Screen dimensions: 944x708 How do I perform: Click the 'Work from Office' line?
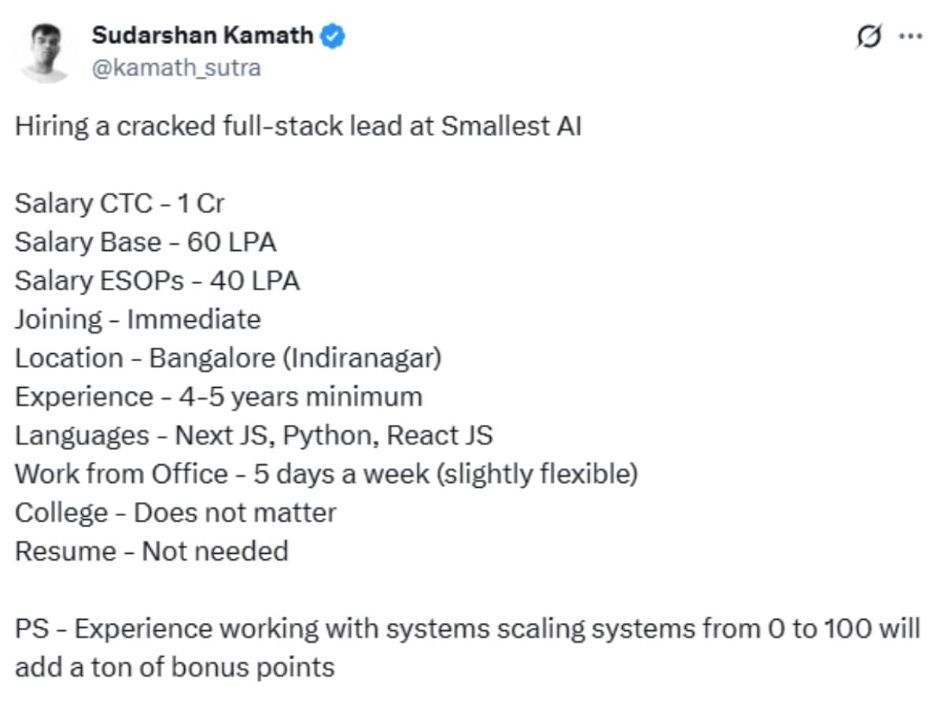(x=326, y=474)
